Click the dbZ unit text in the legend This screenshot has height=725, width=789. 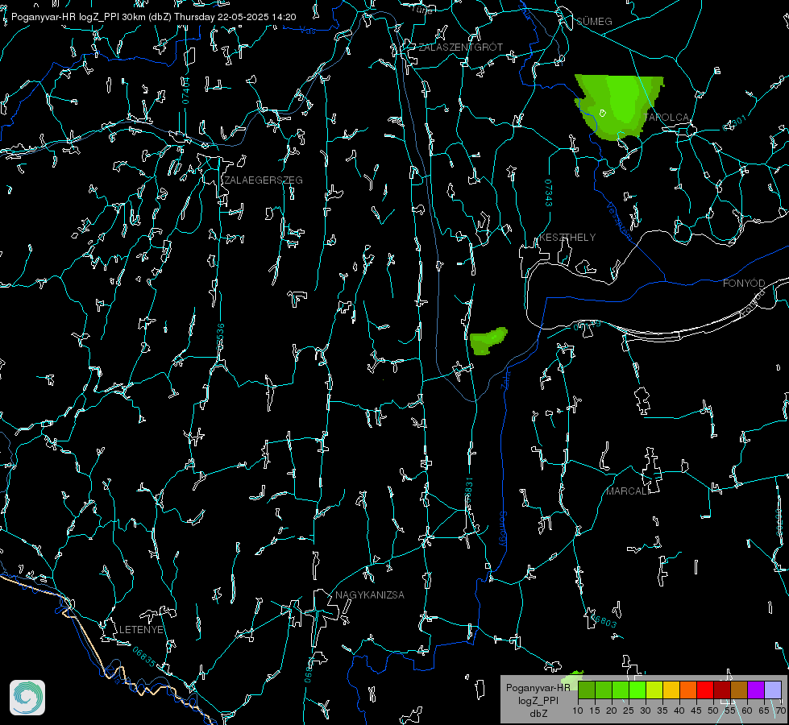tap(538, 714)
